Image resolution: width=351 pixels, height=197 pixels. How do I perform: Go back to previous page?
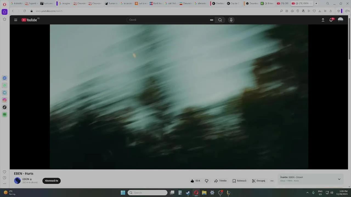(13, 11)
